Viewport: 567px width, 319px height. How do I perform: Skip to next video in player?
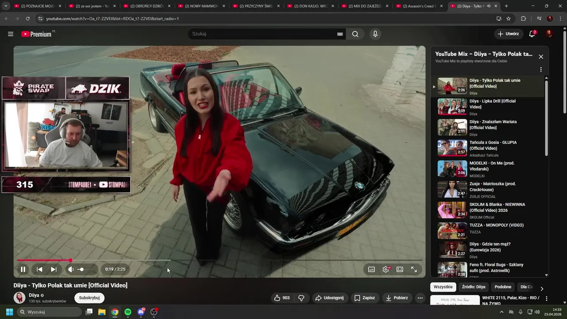[x=54, y=269]
